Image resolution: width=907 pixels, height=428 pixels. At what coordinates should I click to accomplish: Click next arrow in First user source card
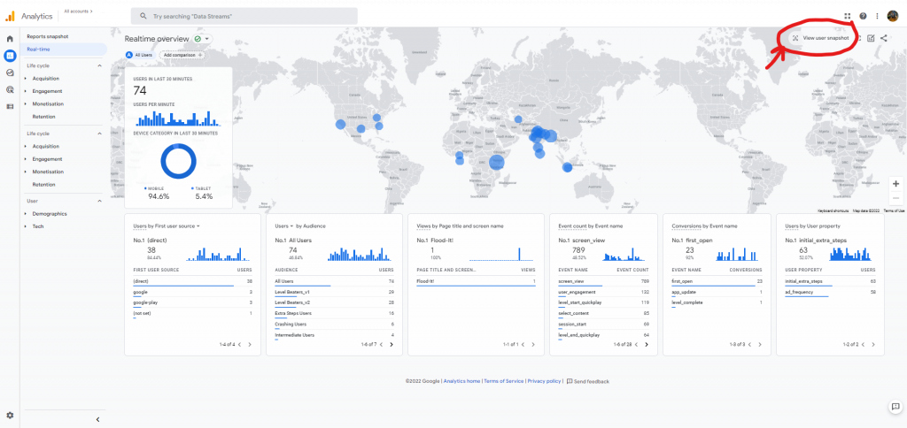pos(250,345)
